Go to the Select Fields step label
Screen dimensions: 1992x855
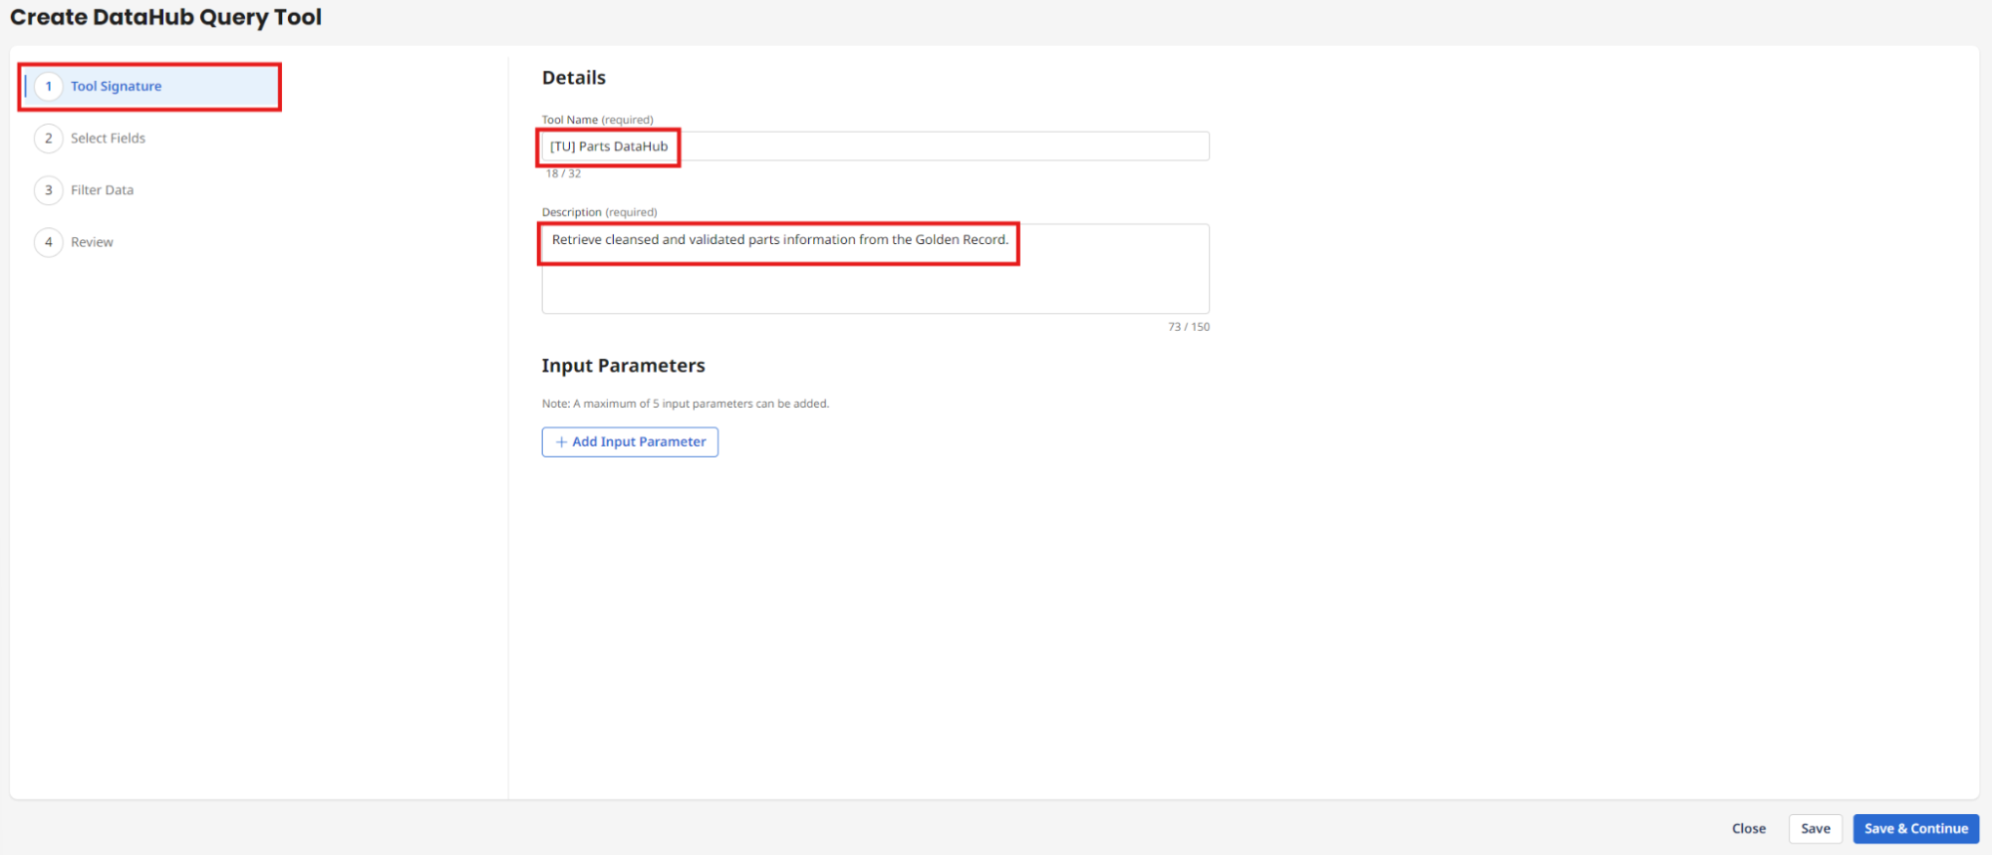coord(108,139)
